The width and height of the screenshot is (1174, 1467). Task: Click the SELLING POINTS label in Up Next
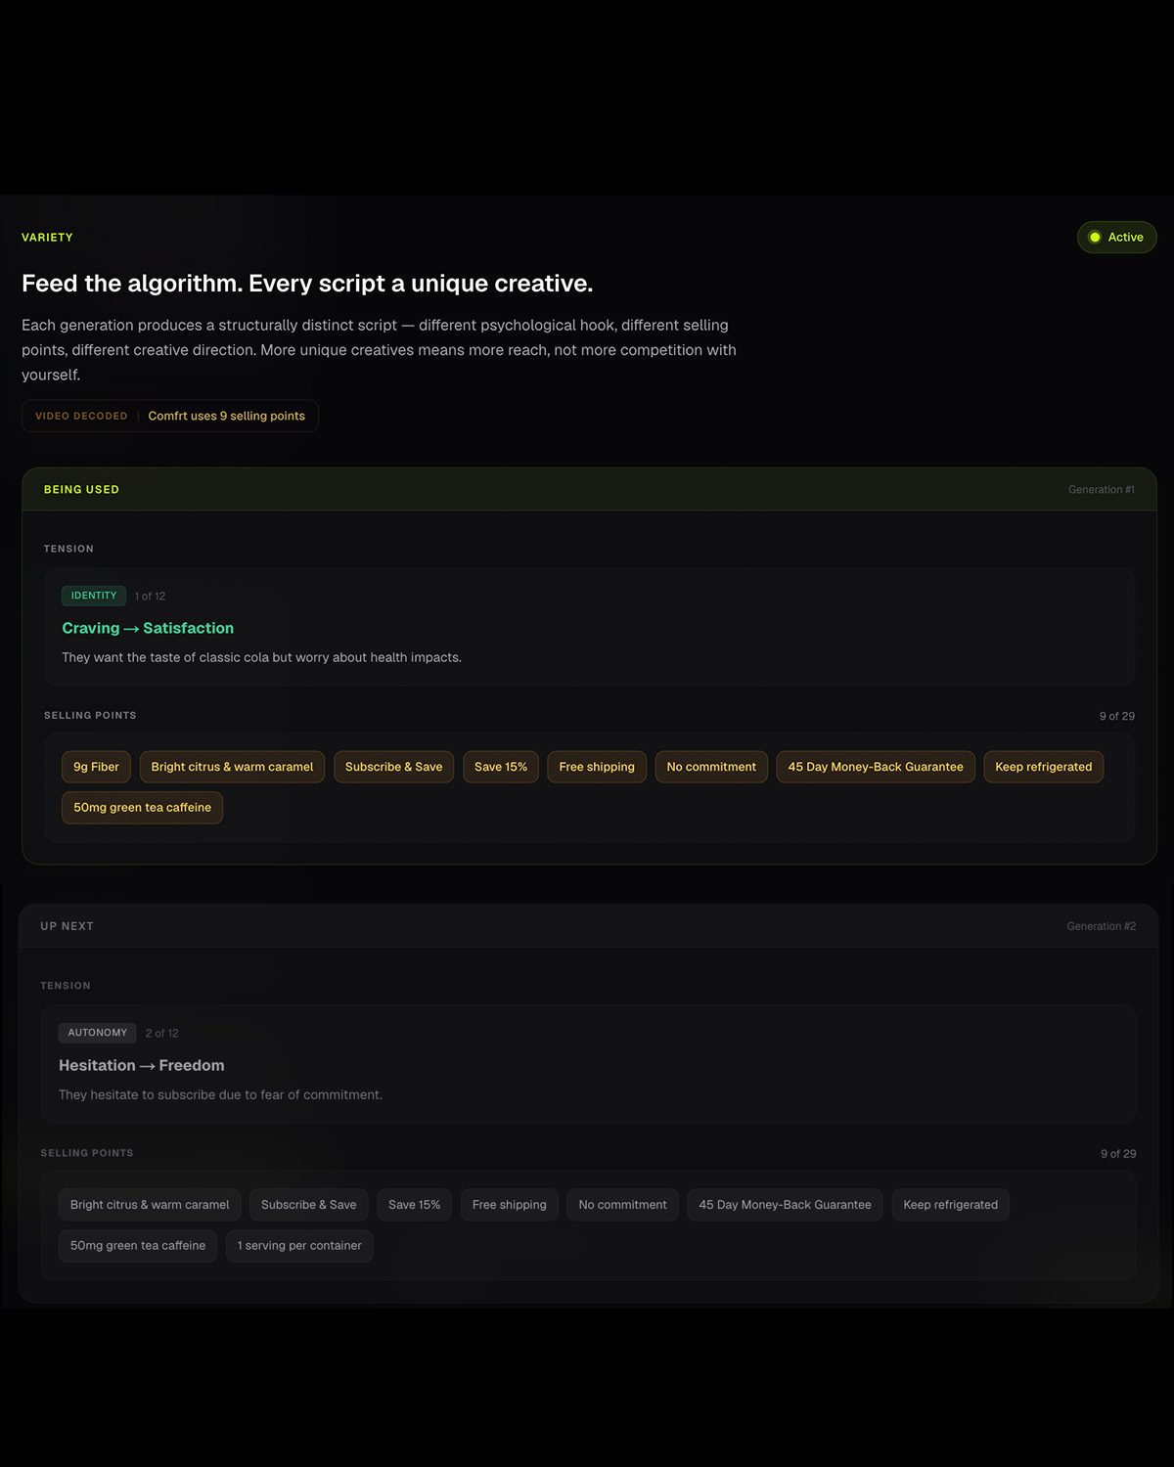click(x=87, y=1153)
